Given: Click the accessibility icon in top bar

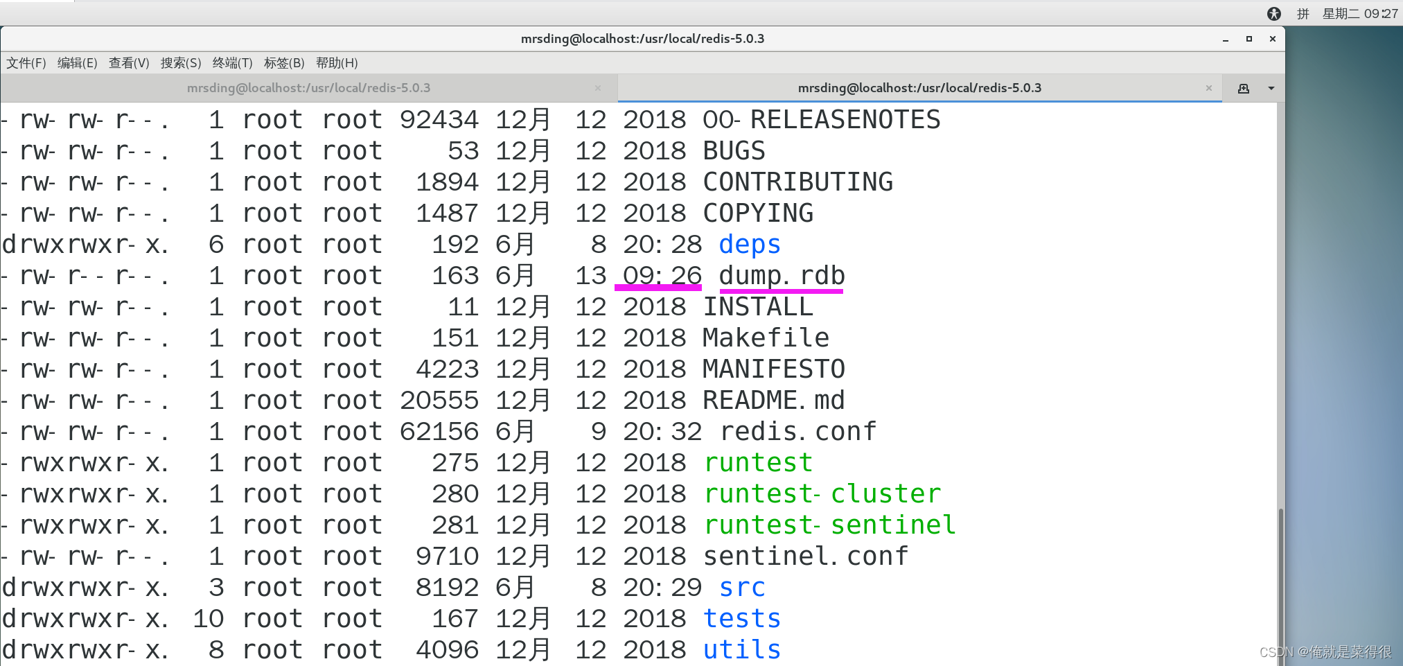Looking at the screenshot, I should pyautogui.click(x=1274, y=14).
